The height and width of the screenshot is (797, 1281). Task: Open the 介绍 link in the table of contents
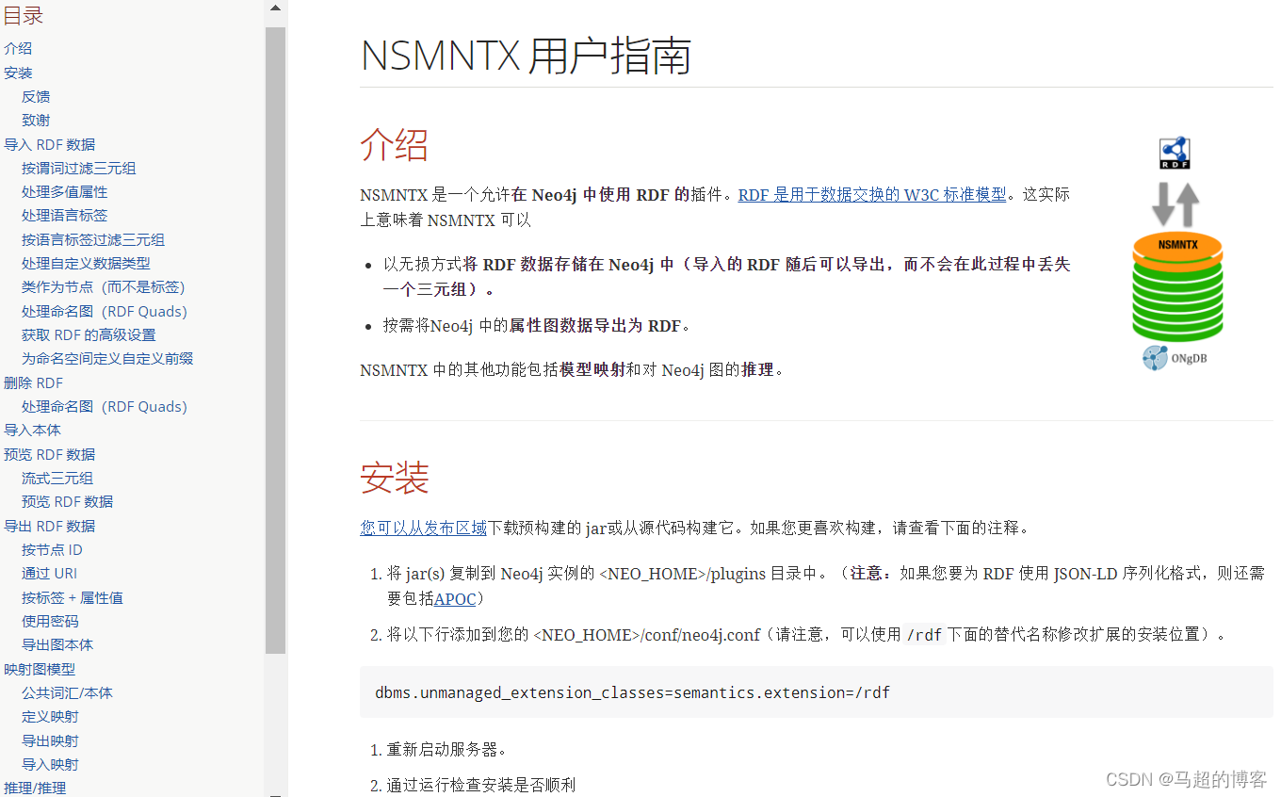click(18, 48)
